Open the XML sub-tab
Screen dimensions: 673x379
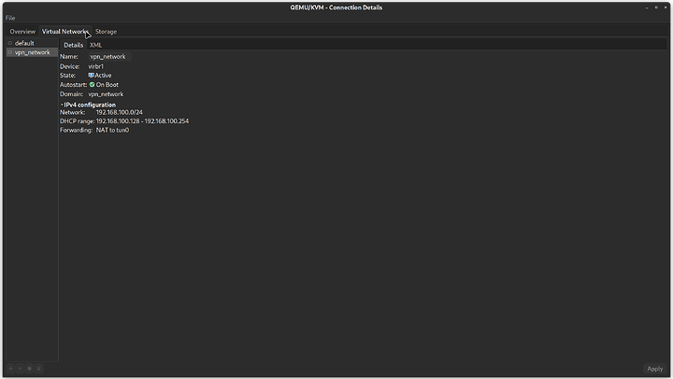pyautogui.click(x=95, y=45)
